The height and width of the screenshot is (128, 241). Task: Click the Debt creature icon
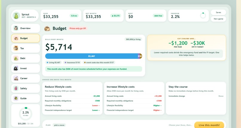coord(16,58)
